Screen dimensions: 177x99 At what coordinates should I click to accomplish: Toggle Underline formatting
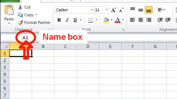[75, 20]
